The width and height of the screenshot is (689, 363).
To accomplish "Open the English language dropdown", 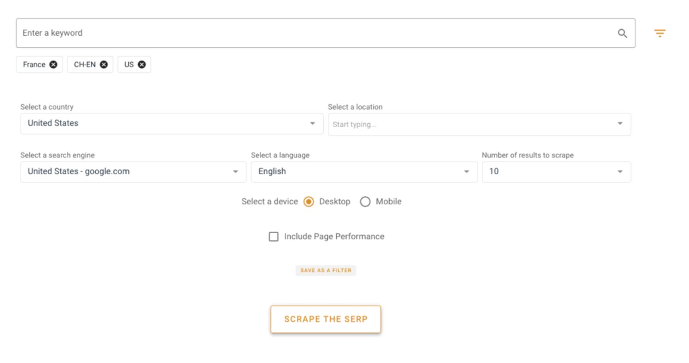I will (364, 172).
